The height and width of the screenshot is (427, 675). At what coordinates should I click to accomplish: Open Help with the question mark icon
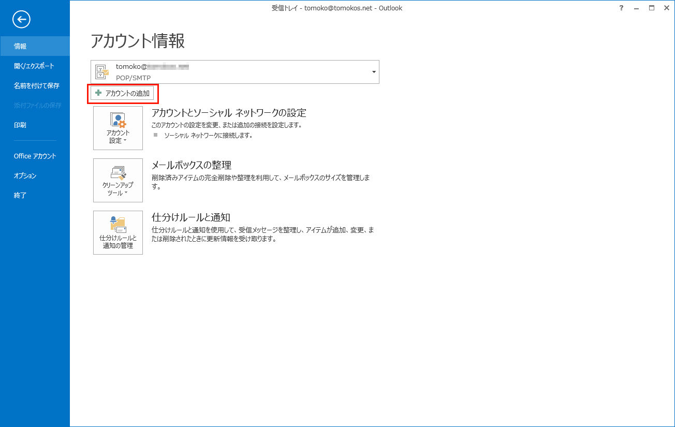coord(621,8)
